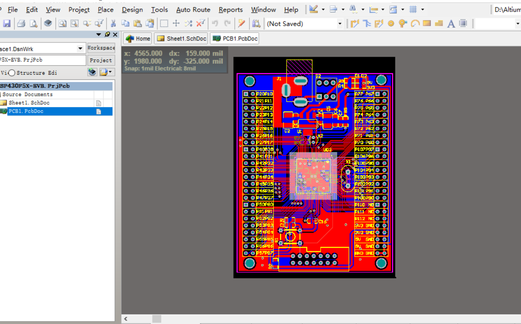Screen dimensions: 521x324
Task: Click the Save document icon
Action: [7, 24]
